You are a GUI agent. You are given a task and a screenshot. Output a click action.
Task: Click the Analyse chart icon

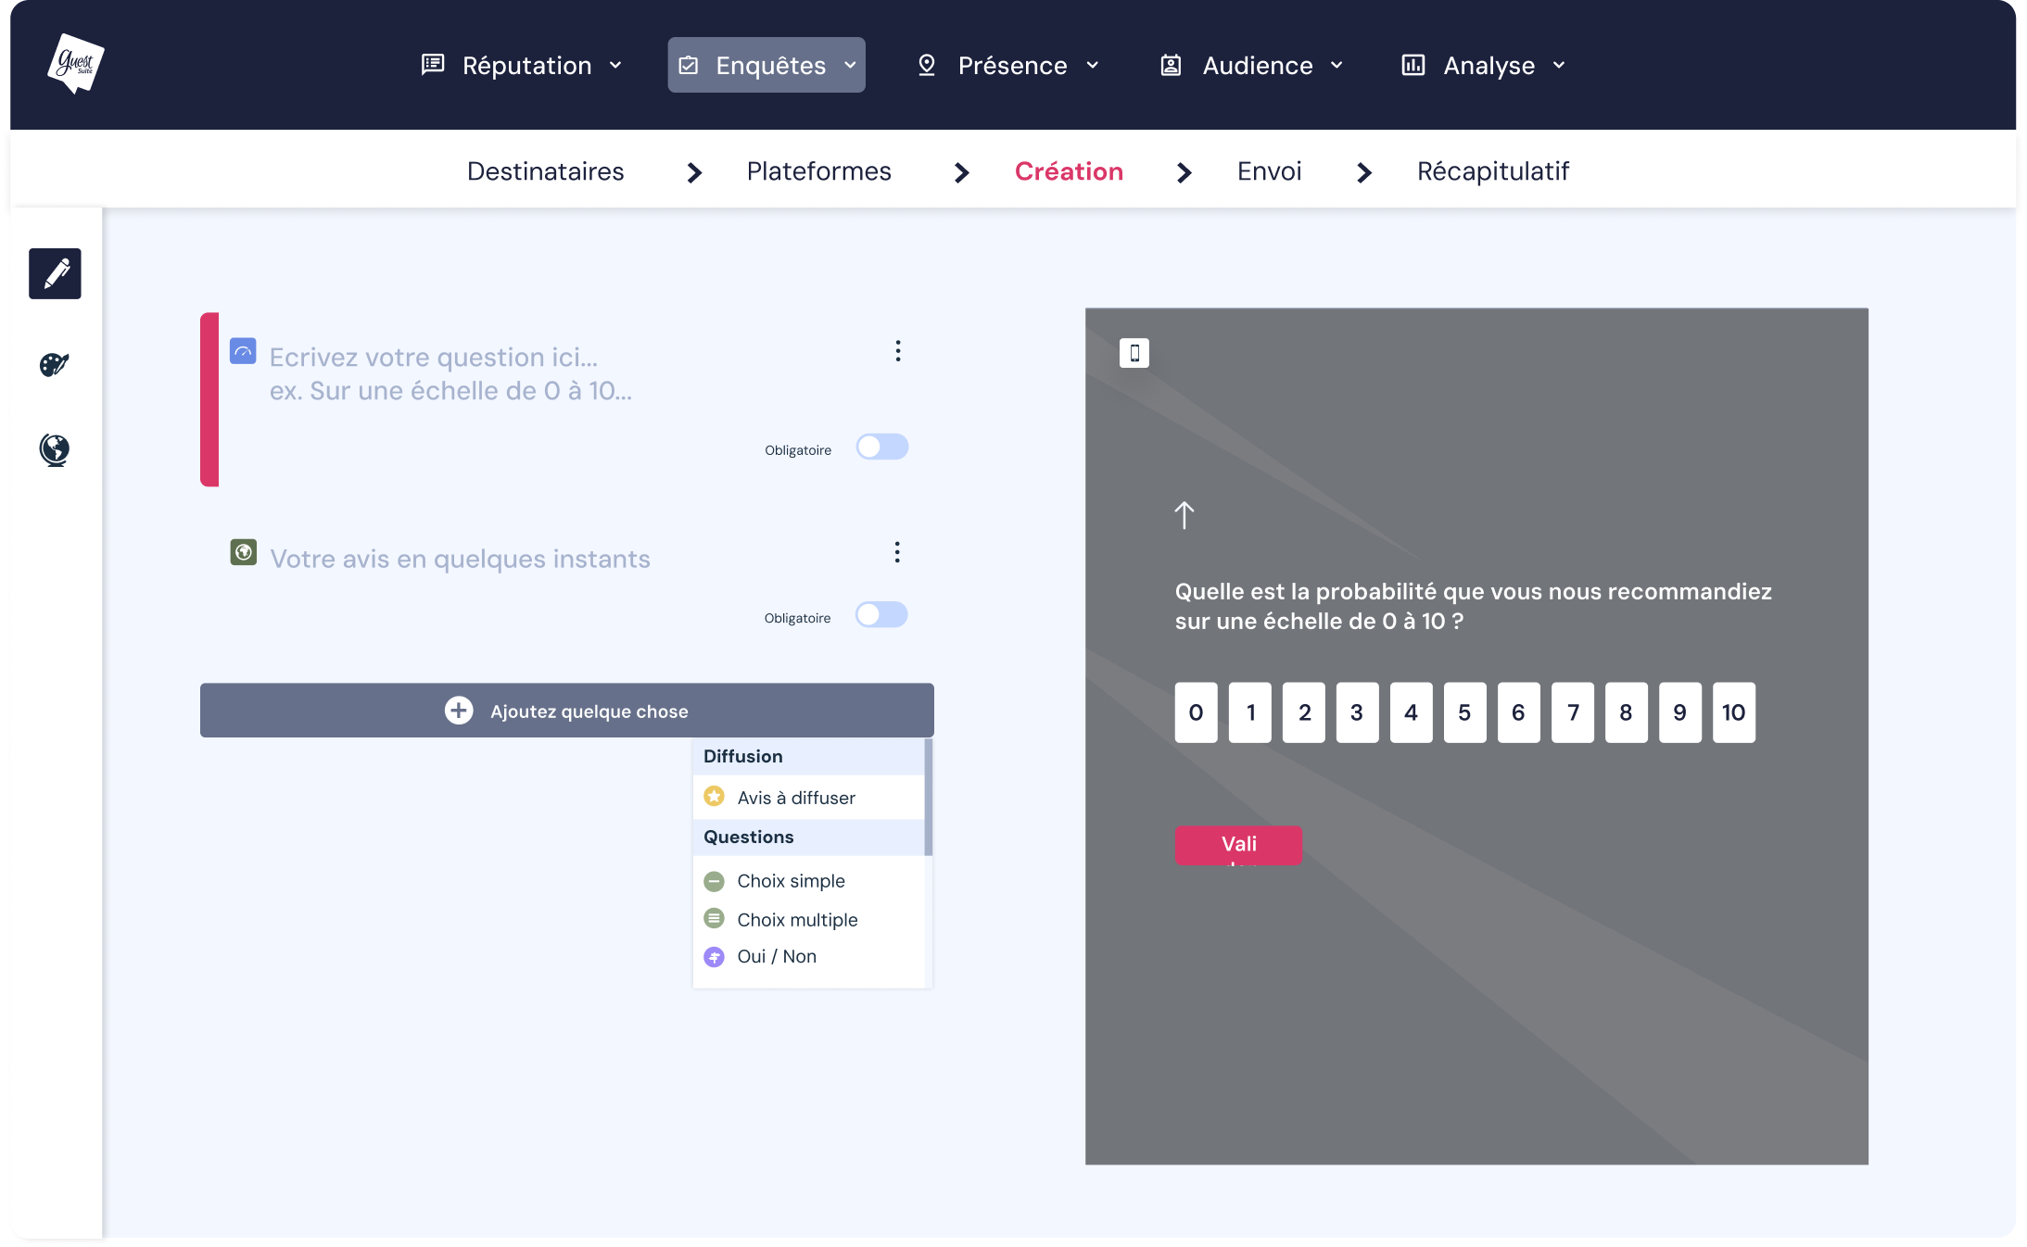[x=1413, y=65]
